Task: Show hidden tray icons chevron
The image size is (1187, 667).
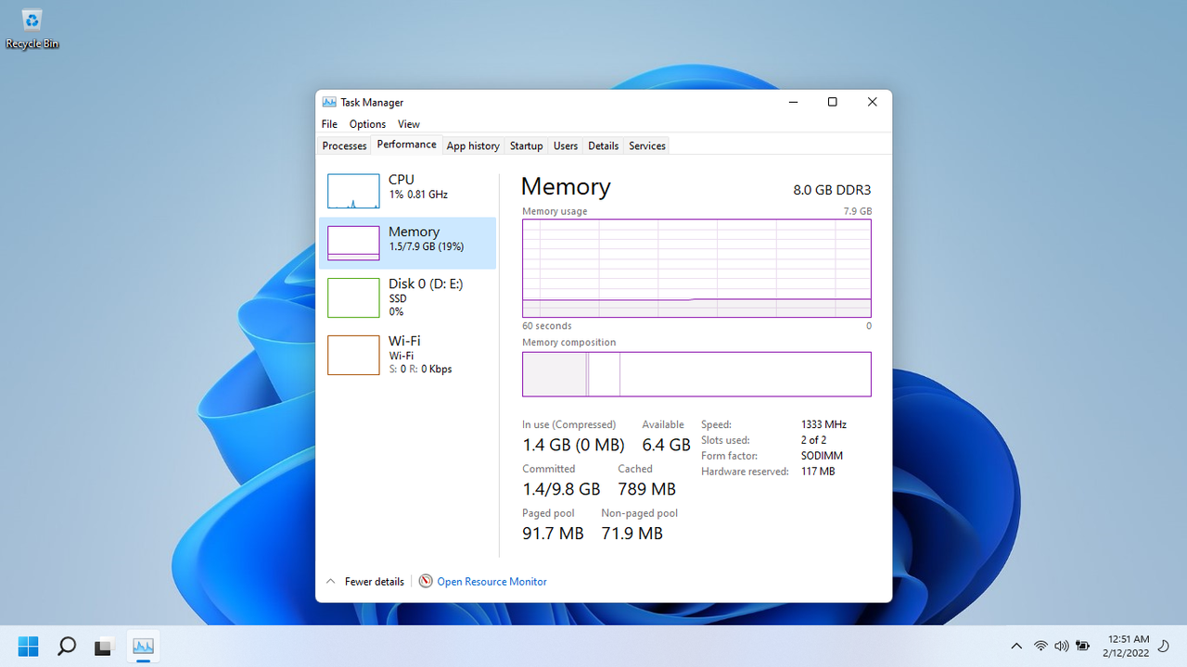Action: (1016, 646)
